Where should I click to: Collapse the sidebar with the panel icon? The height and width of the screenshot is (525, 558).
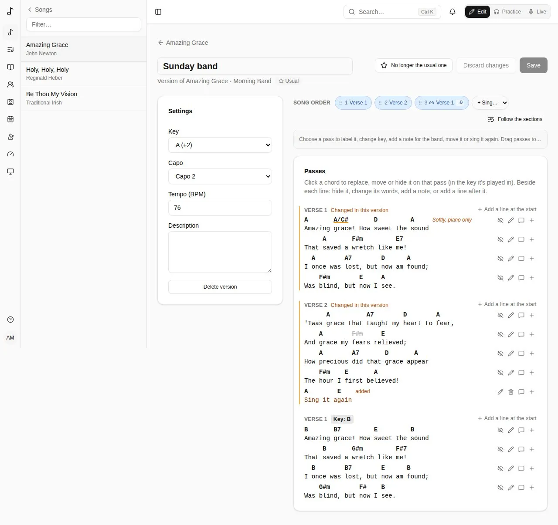pos(158,12)
